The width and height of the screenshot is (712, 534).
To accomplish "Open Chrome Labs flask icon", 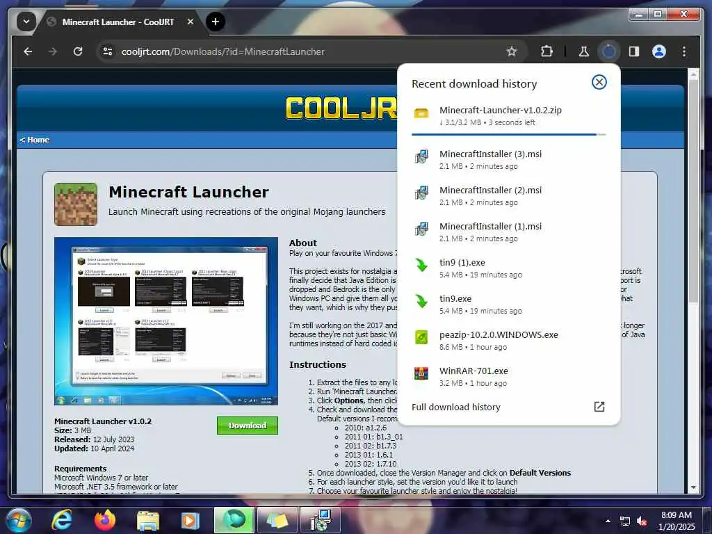I will pos(584,51).
